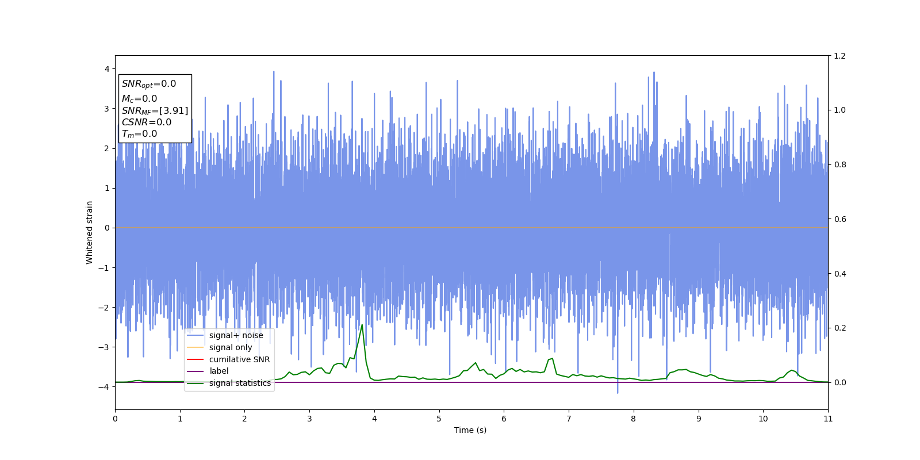Click the green signal statistics legend line
This screenshot has height=460, width=920.
tap(195, 384)
